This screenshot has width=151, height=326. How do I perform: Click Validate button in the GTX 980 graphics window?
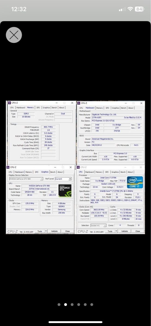[x=54, y=231]
